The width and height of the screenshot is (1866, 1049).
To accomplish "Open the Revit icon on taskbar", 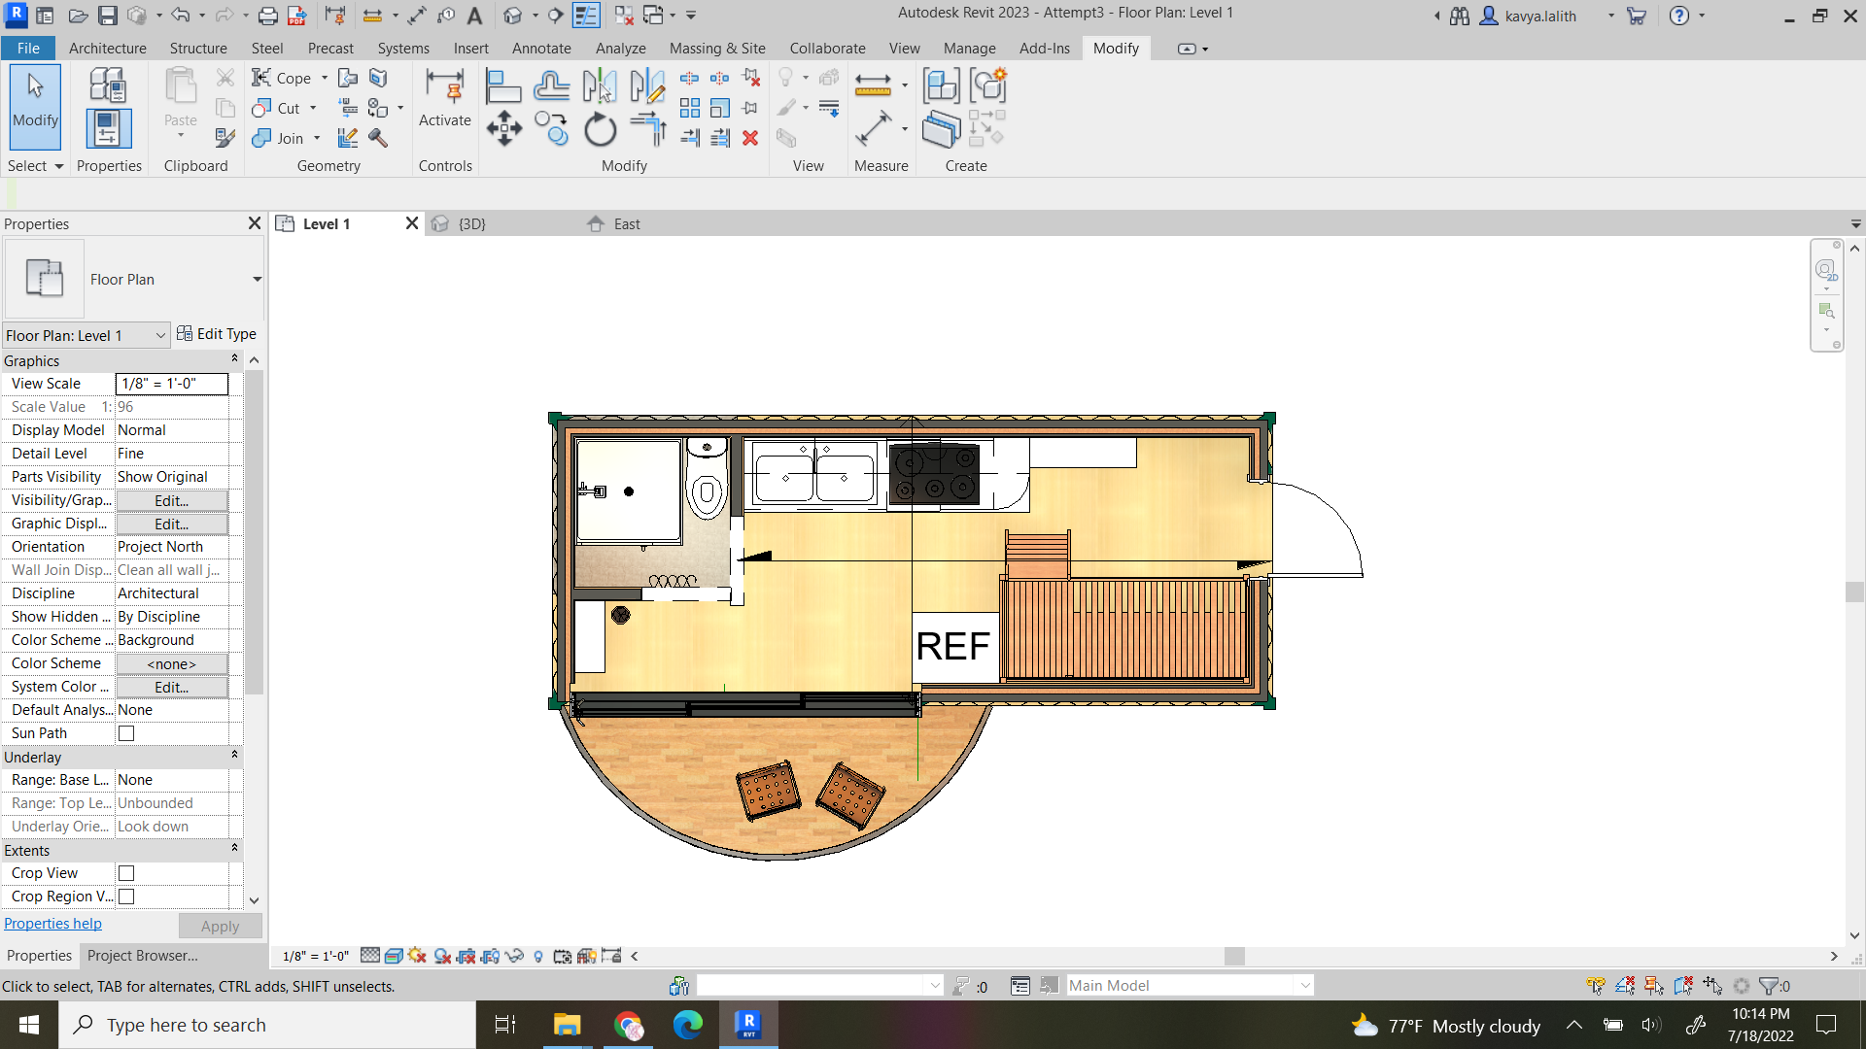I will click(748, 1025).
